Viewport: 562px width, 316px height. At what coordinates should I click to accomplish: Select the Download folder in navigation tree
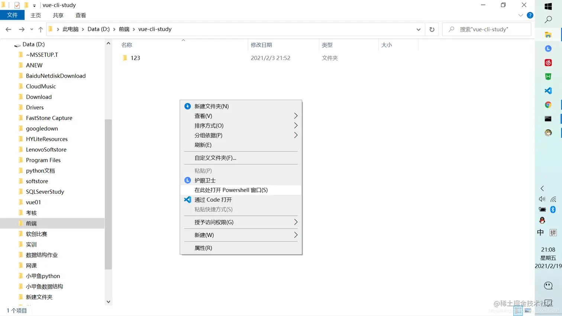click(39, 97)
